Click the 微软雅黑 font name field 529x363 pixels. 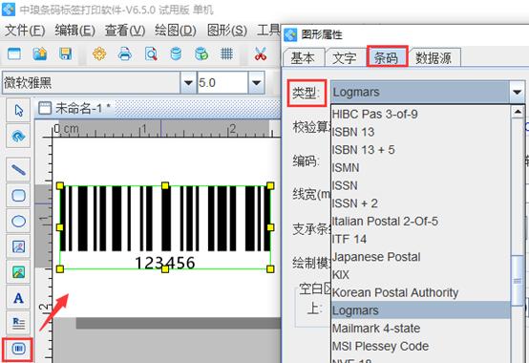pos(91,83)
